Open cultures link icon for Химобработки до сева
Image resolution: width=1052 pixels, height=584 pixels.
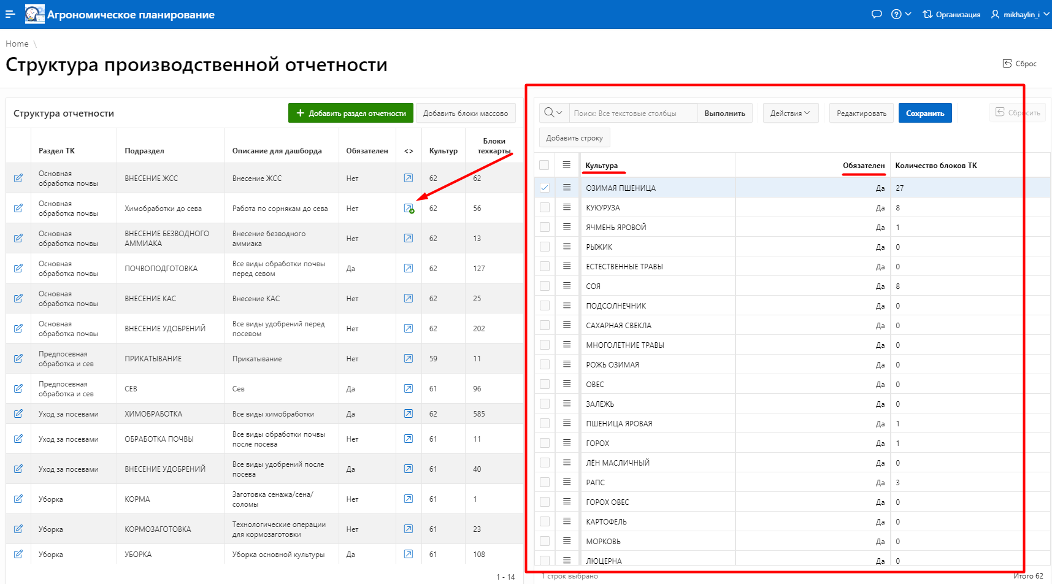(x=409, y=209)
